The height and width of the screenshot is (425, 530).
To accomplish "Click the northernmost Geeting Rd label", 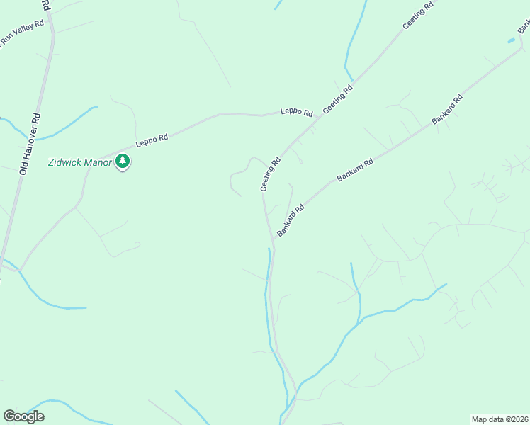I will (x=418, y=16).
